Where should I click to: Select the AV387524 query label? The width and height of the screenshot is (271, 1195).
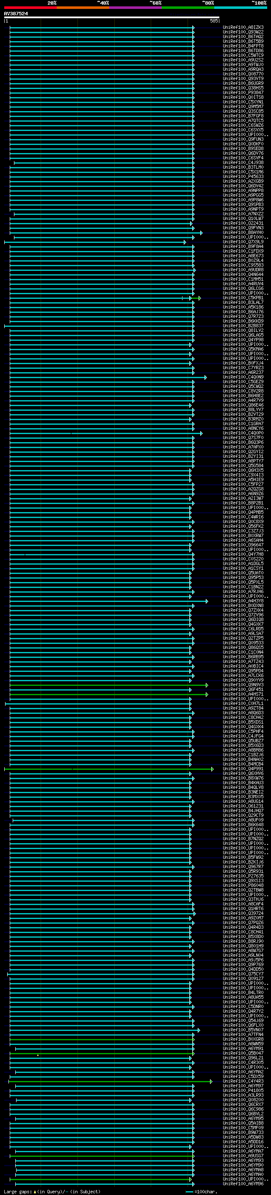tap(16, 14)
